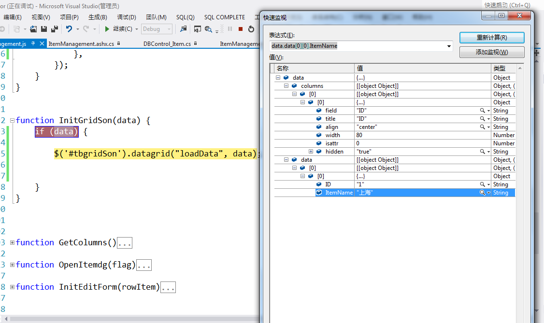
Task: Open the SQL COMPLETE menu
Action: [225, 17]
